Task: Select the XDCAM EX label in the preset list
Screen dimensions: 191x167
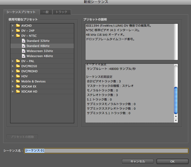Action: pyautogui.click(x=29, y=86)
